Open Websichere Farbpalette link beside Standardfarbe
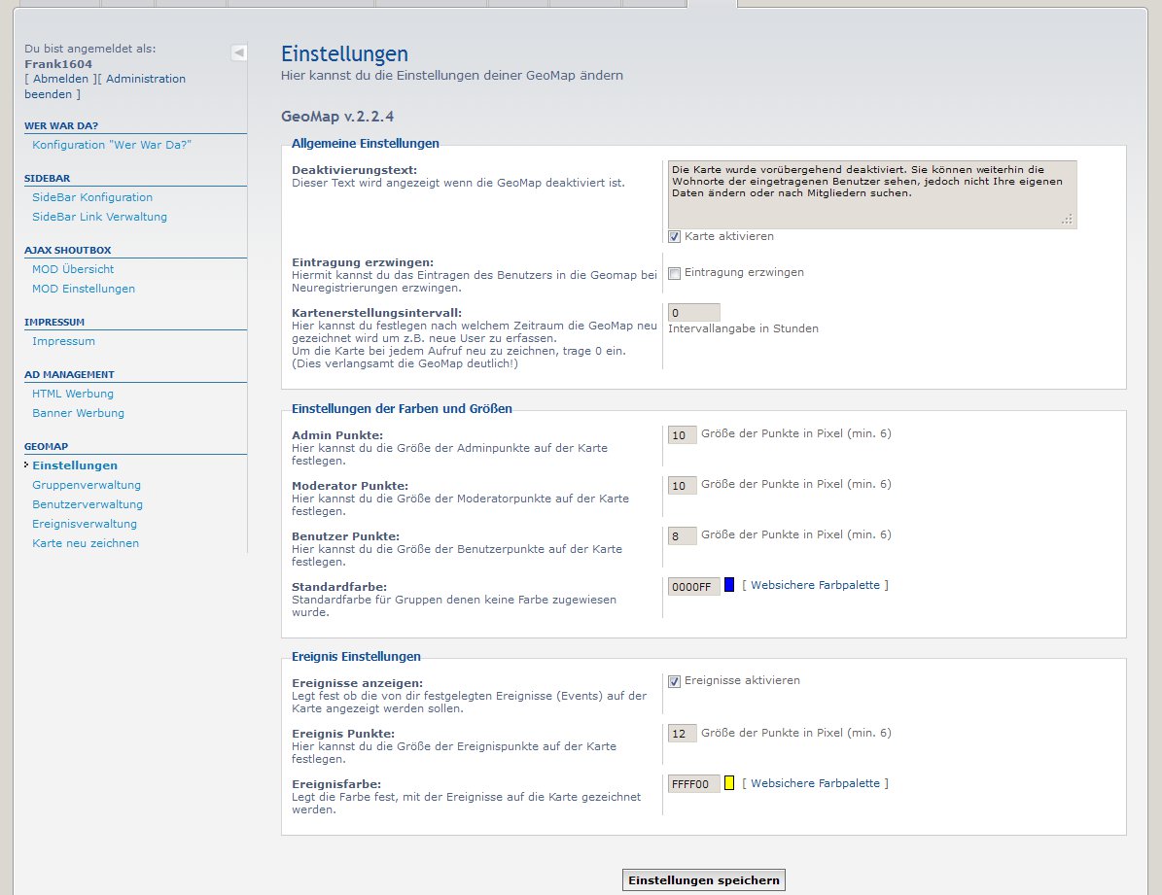This screenshot has width=1162, height=895. (x=815, y=585)
